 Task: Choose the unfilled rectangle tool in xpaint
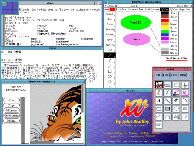tap(159, 109)
